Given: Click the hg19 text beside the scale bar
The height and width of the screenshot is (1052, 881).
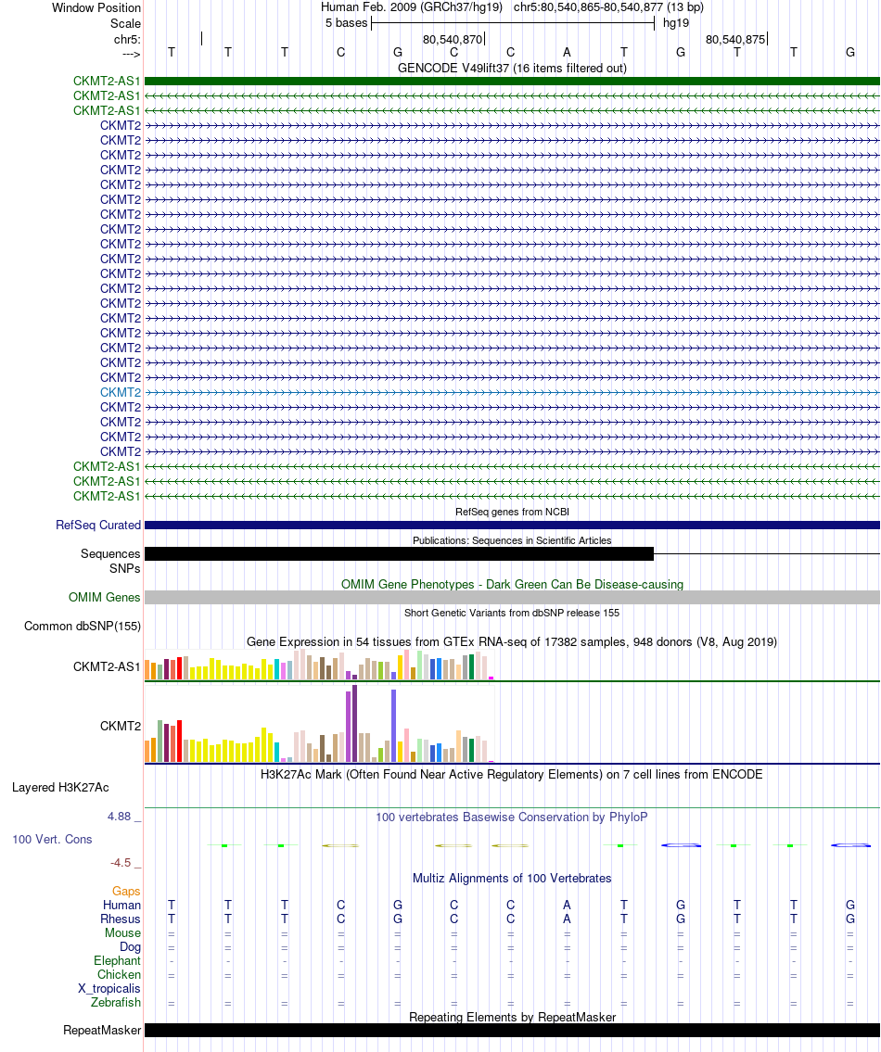Looking at the screenshot, I should 675,23.
